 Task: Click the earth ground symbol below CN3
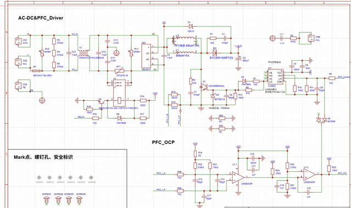42,100
